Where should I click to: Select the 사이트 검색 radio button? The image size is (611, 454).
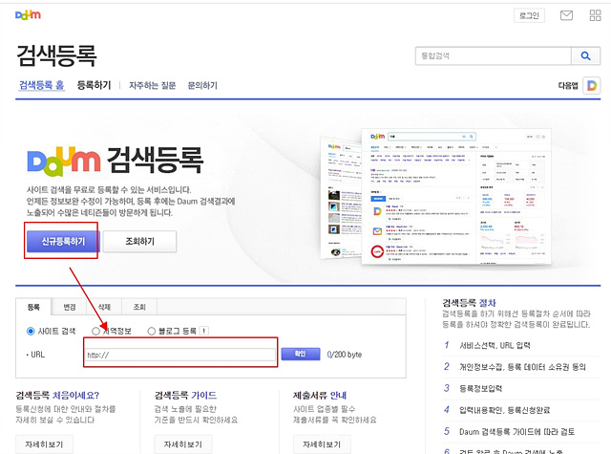pyautogui.click(x=31, y=331)
